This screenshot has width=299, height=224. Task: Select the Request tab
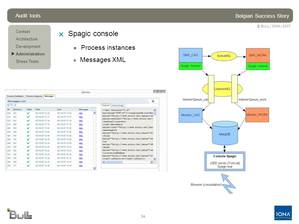coord(106,105)
